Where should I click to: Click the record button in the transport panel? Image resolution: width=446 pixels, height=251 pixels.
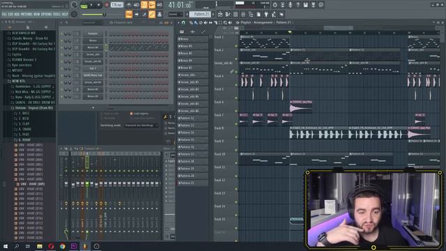pyautogui.click(x=107, y=5)
